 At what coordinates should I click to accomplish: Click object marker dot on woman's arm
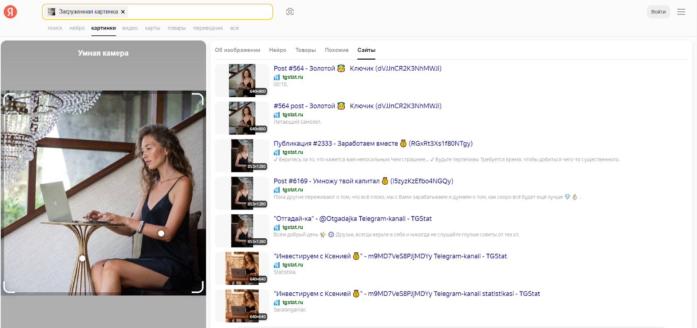point(161,233)
